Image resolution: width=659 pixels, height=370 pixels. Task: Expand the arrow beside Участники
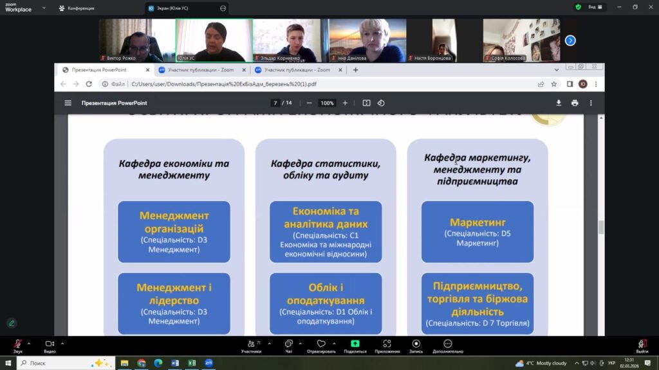(269, 343)
